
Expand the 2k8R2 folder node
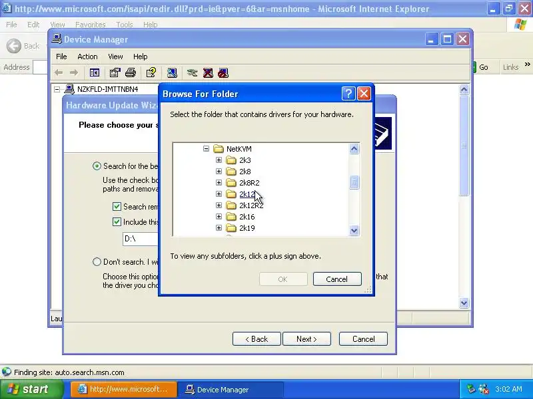tap(219, 182)
